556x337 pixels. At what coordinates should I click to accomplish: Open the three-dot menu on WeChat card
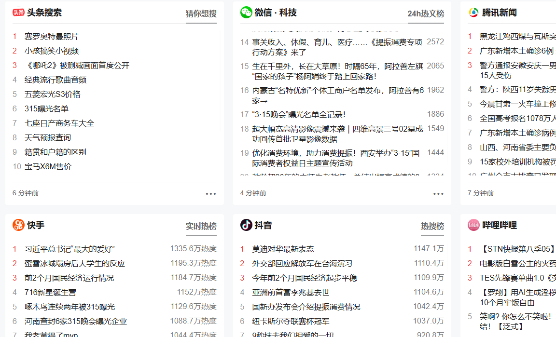[x=438, y=194]
